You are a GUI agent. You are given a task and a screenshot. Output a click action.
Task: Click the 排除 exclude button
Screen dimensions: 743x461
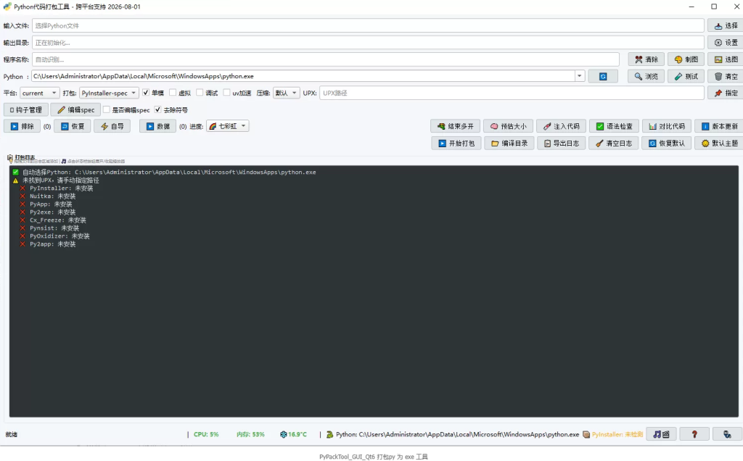click(x=22, y=126)
